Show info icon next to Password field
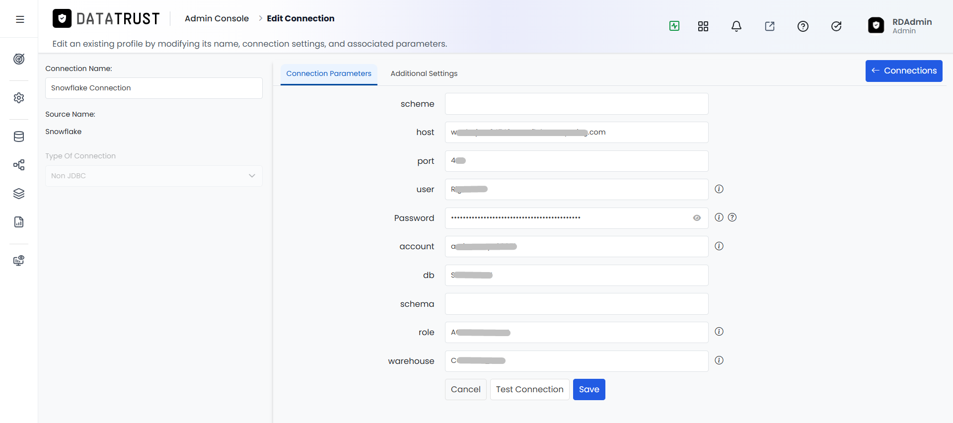 coord(719,217)
